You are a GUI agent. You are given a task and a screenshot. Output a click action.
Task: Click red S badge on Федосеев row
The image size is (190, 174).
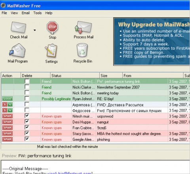(5, 110)
